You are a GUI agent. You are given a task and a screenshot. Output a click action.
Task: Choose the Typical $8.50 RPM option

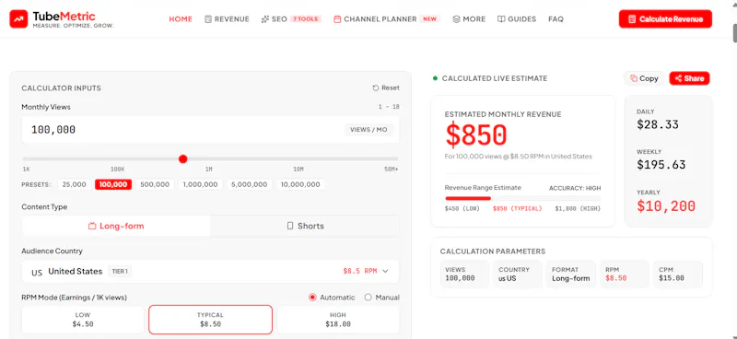(210, 320)
